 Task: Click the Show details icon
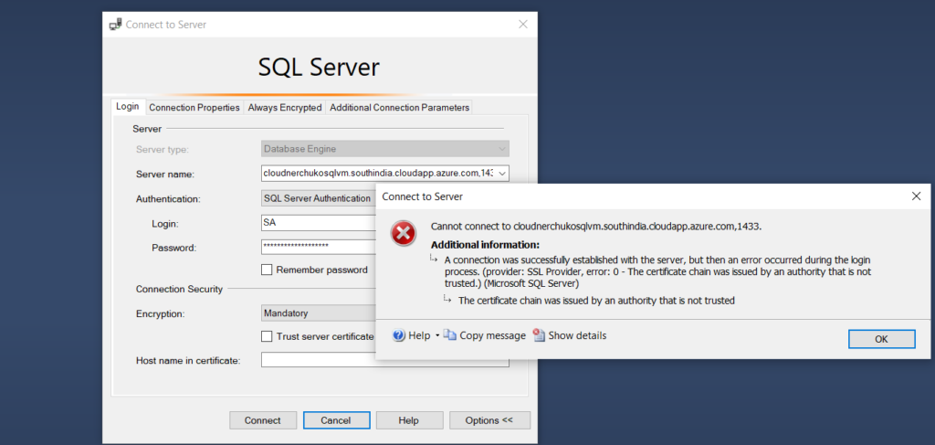click(539, 335)
